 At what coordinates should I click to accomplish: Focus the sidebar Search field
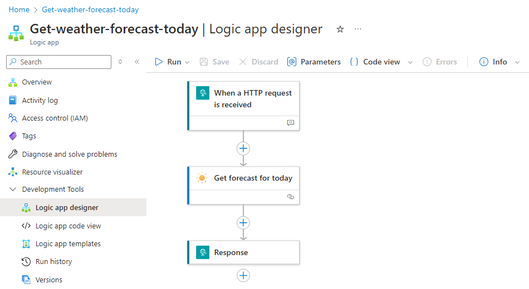pos(58,62)
